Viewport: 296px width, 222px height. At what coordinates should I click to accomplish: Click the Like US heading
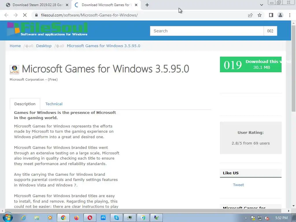(231, 173)
